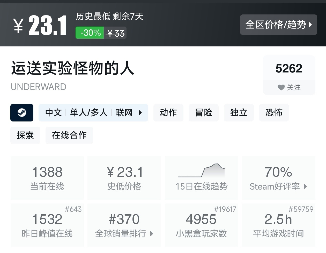Click the 5262 follower count
The image size is (326, 253).
click(289, 68)
